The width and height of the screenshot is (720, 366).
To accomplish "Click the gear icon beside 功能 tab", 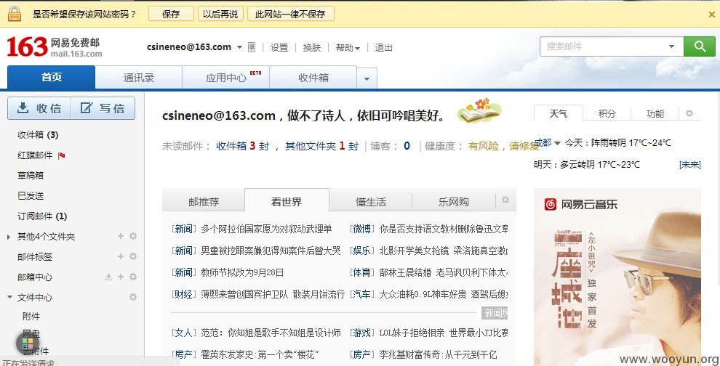I will point(689,113).
